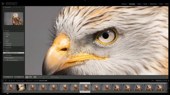Screen dimensions: 170x95
Task: Clear history with the X icon
Action: click(x=23, y=51)
